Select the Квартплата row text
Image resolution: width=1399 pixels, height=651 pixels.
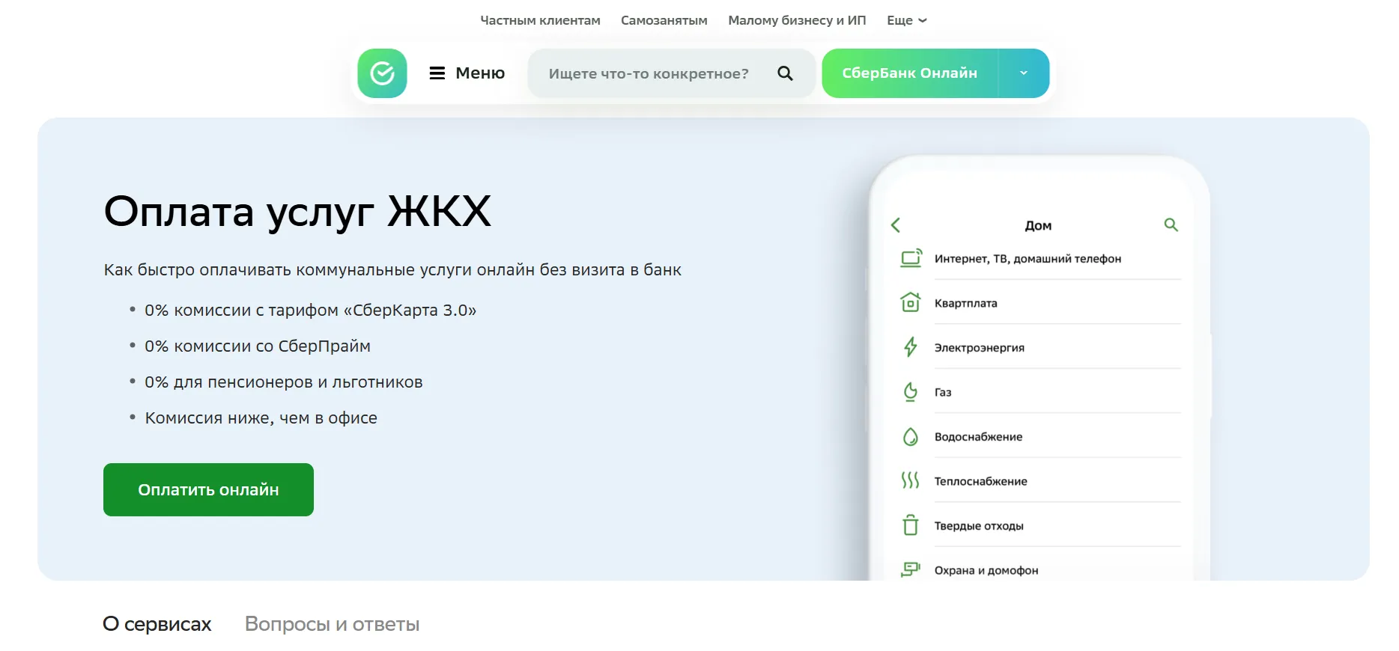[x=965, y=303]
